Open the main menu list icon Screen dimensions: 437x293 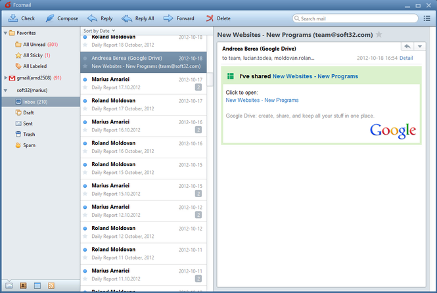[x=426, y=18]
